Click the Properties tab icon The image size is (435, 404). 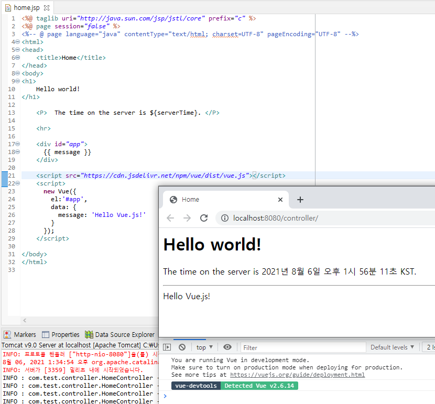pyautogui.click(x=46, y=335)
